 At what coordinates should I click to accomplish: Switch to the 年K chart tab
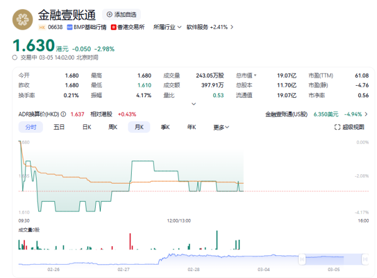point(191,127)
